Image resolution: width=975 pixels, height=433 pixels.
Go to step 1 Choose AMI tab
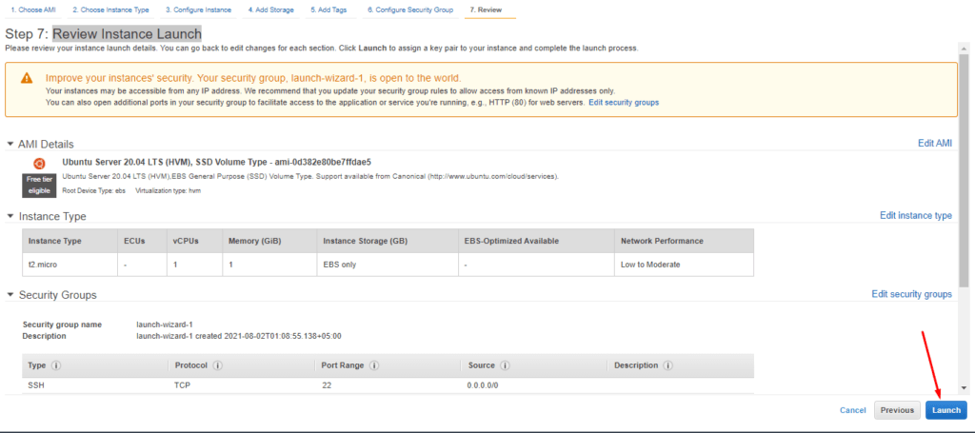33,10
